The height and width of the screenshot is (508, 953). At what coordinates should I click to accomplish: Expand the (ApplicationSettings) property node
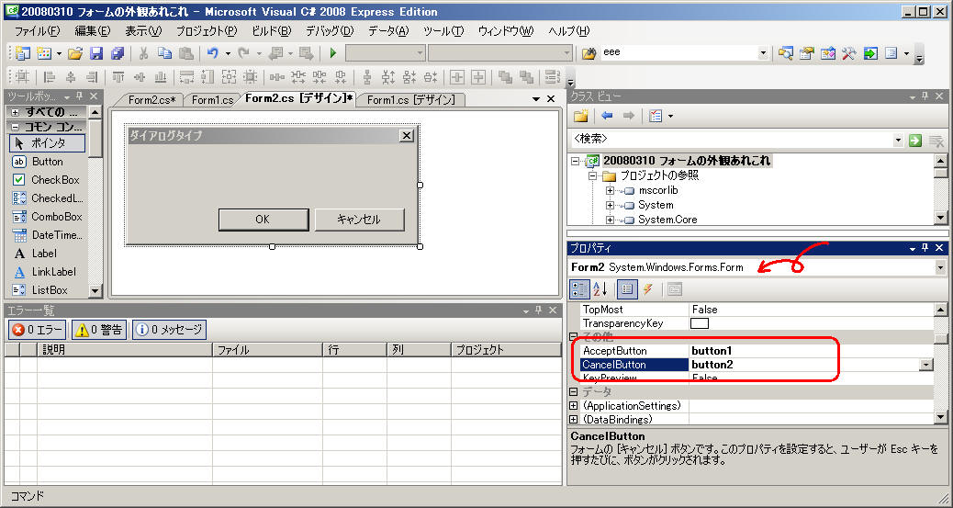(x=574, y=406)
